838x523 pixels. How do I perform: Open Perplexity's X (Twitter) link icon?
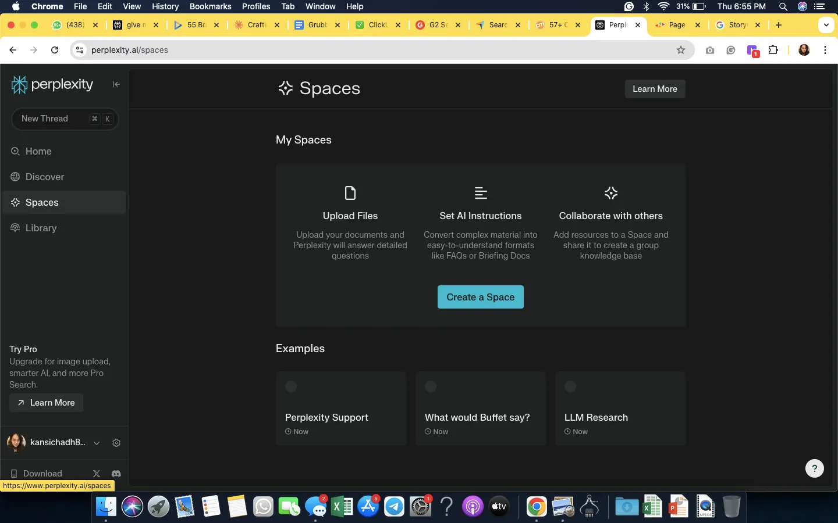point(97,474)
